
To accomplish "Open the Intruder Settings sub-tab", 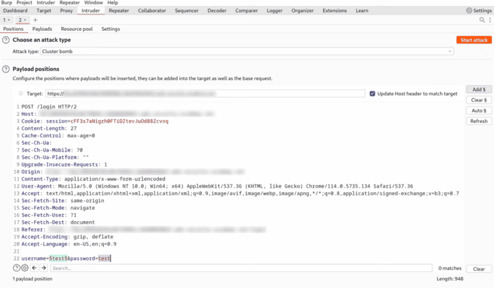I will (x=110, y=29).
